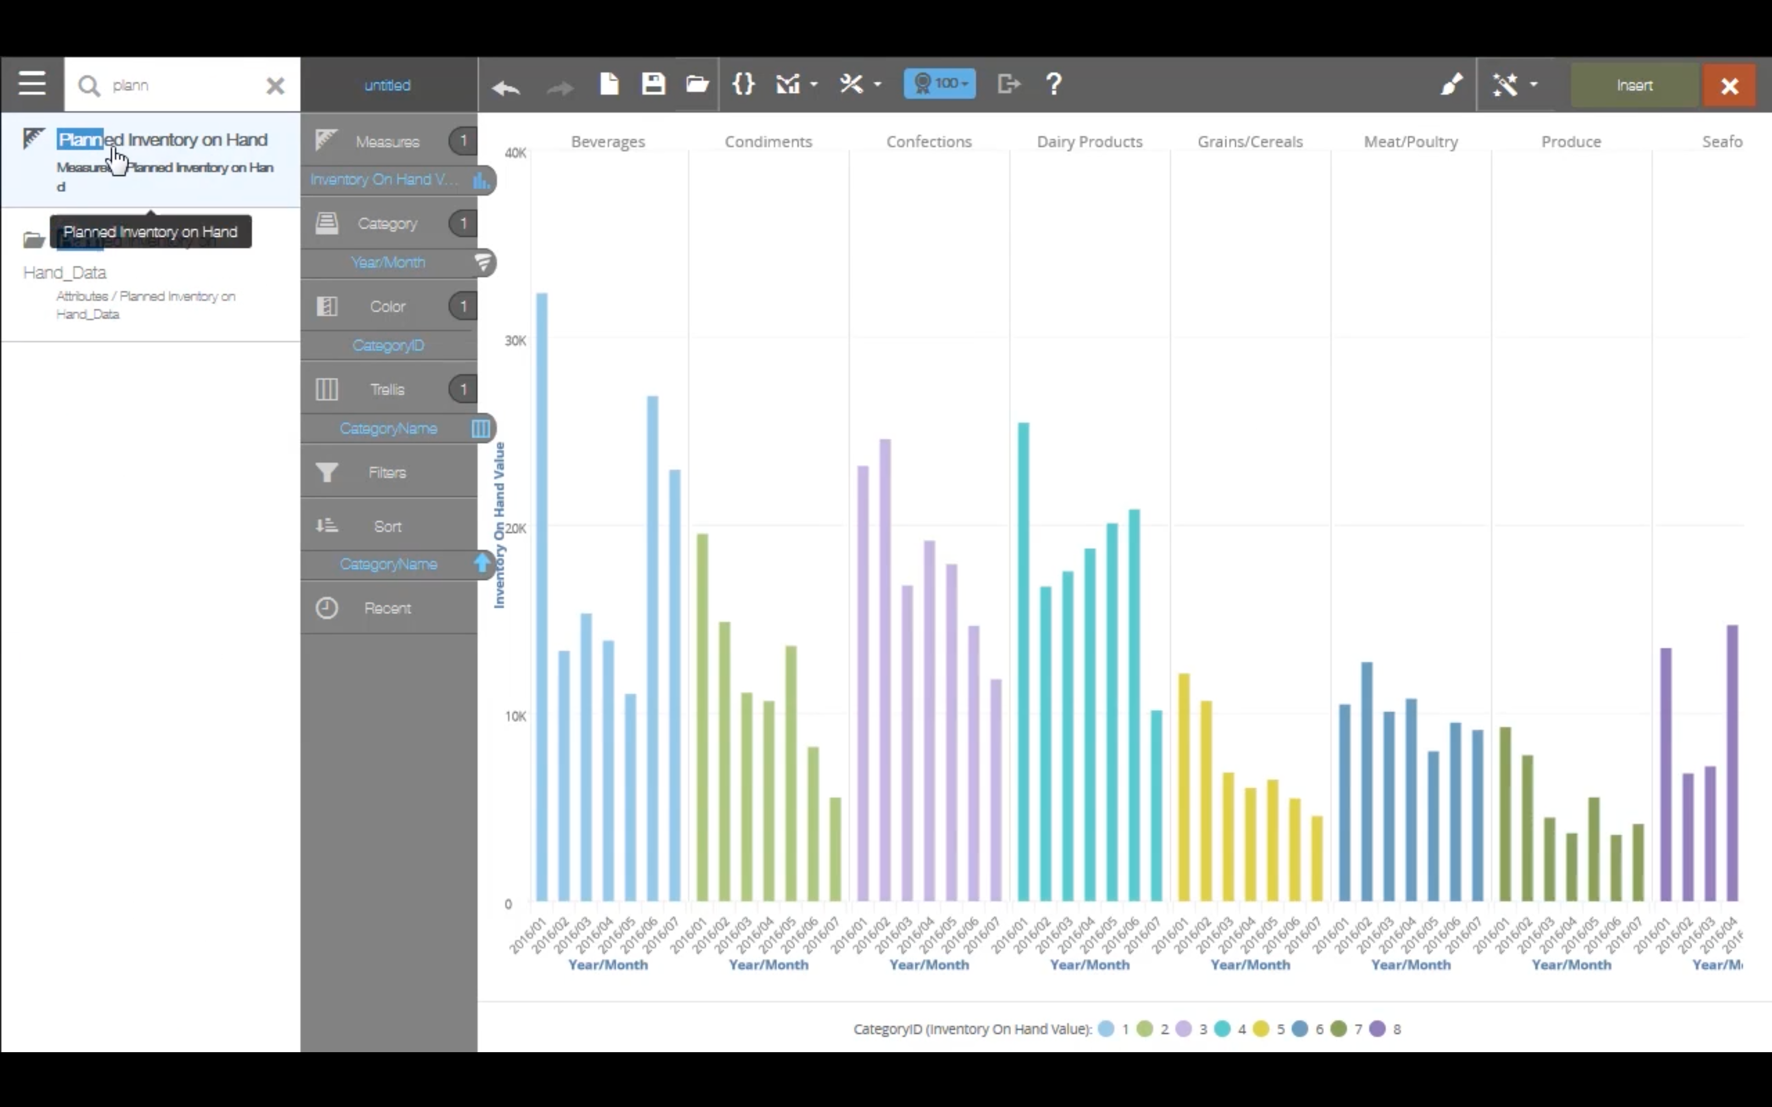The width and height of the screenshot is (1772, 1107).
Task: Click the Trellis section grid icon
Action: 326,390
